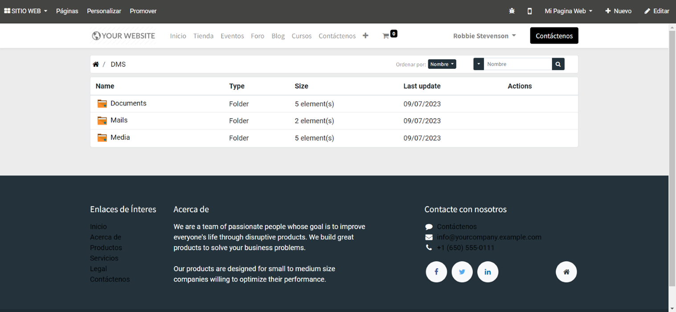
Task: Click the round home button in footer
Action: (x=566, y=272)
